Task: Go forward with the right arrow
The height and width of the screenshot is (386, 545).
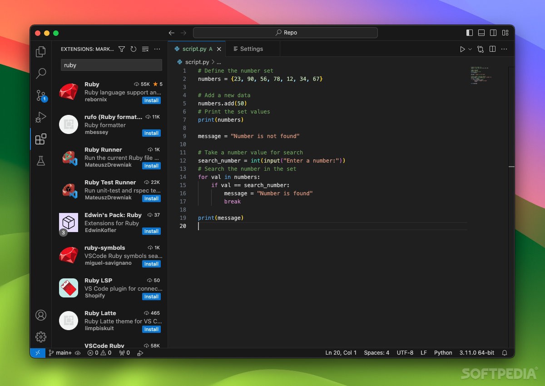Action: click(x=183, y=33)
